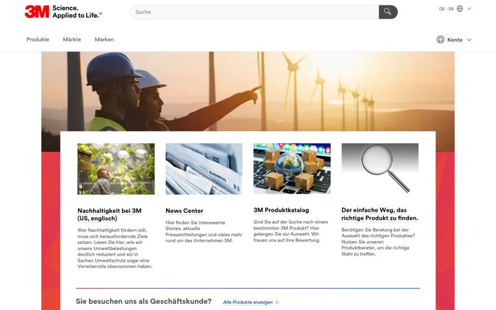The width and height of the screenshot is (496, 310).
Task: Open the Marken menu
Action: pos(104,39)
